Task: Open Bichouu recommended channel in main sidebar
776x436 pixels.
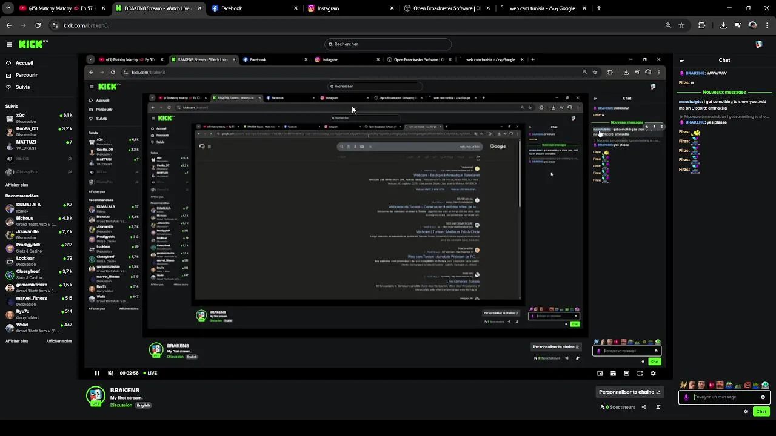Action: pyautogui.click(x=39, y=220)
